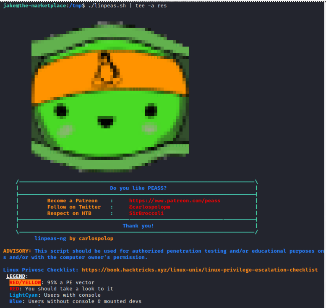Click 'Linux Privesc Checklist:' label
This screenshot has height=308, width=326.
[x=41, y=270]
